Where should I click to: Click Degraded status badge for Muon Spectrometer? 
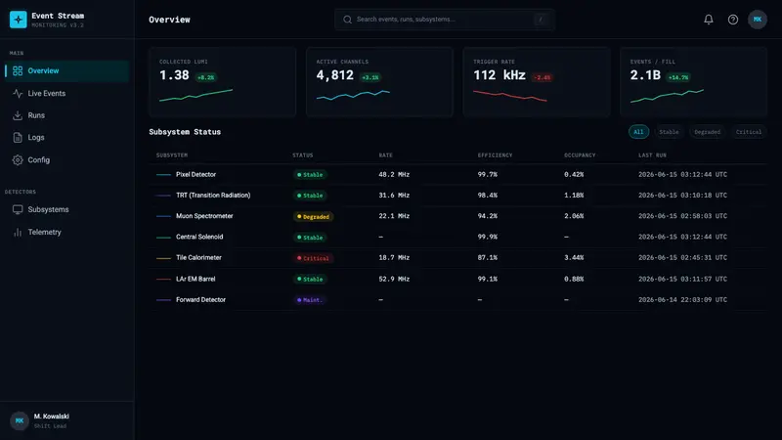tap(313, 216)
